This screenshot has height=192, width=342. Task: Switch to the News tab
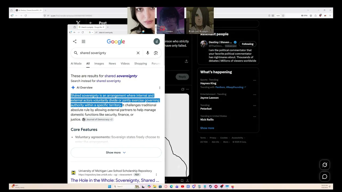112,63
